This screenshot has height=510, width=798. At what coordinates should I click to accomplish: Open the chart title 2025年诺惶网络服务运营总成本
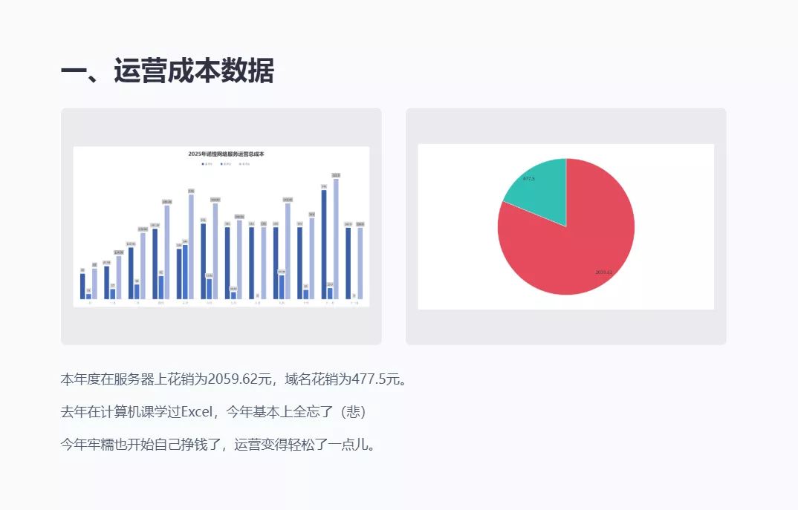coord(227,154)
